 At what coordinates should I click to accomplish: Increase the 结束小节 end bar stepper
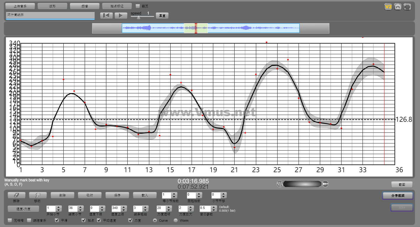[x=81, y=207]
